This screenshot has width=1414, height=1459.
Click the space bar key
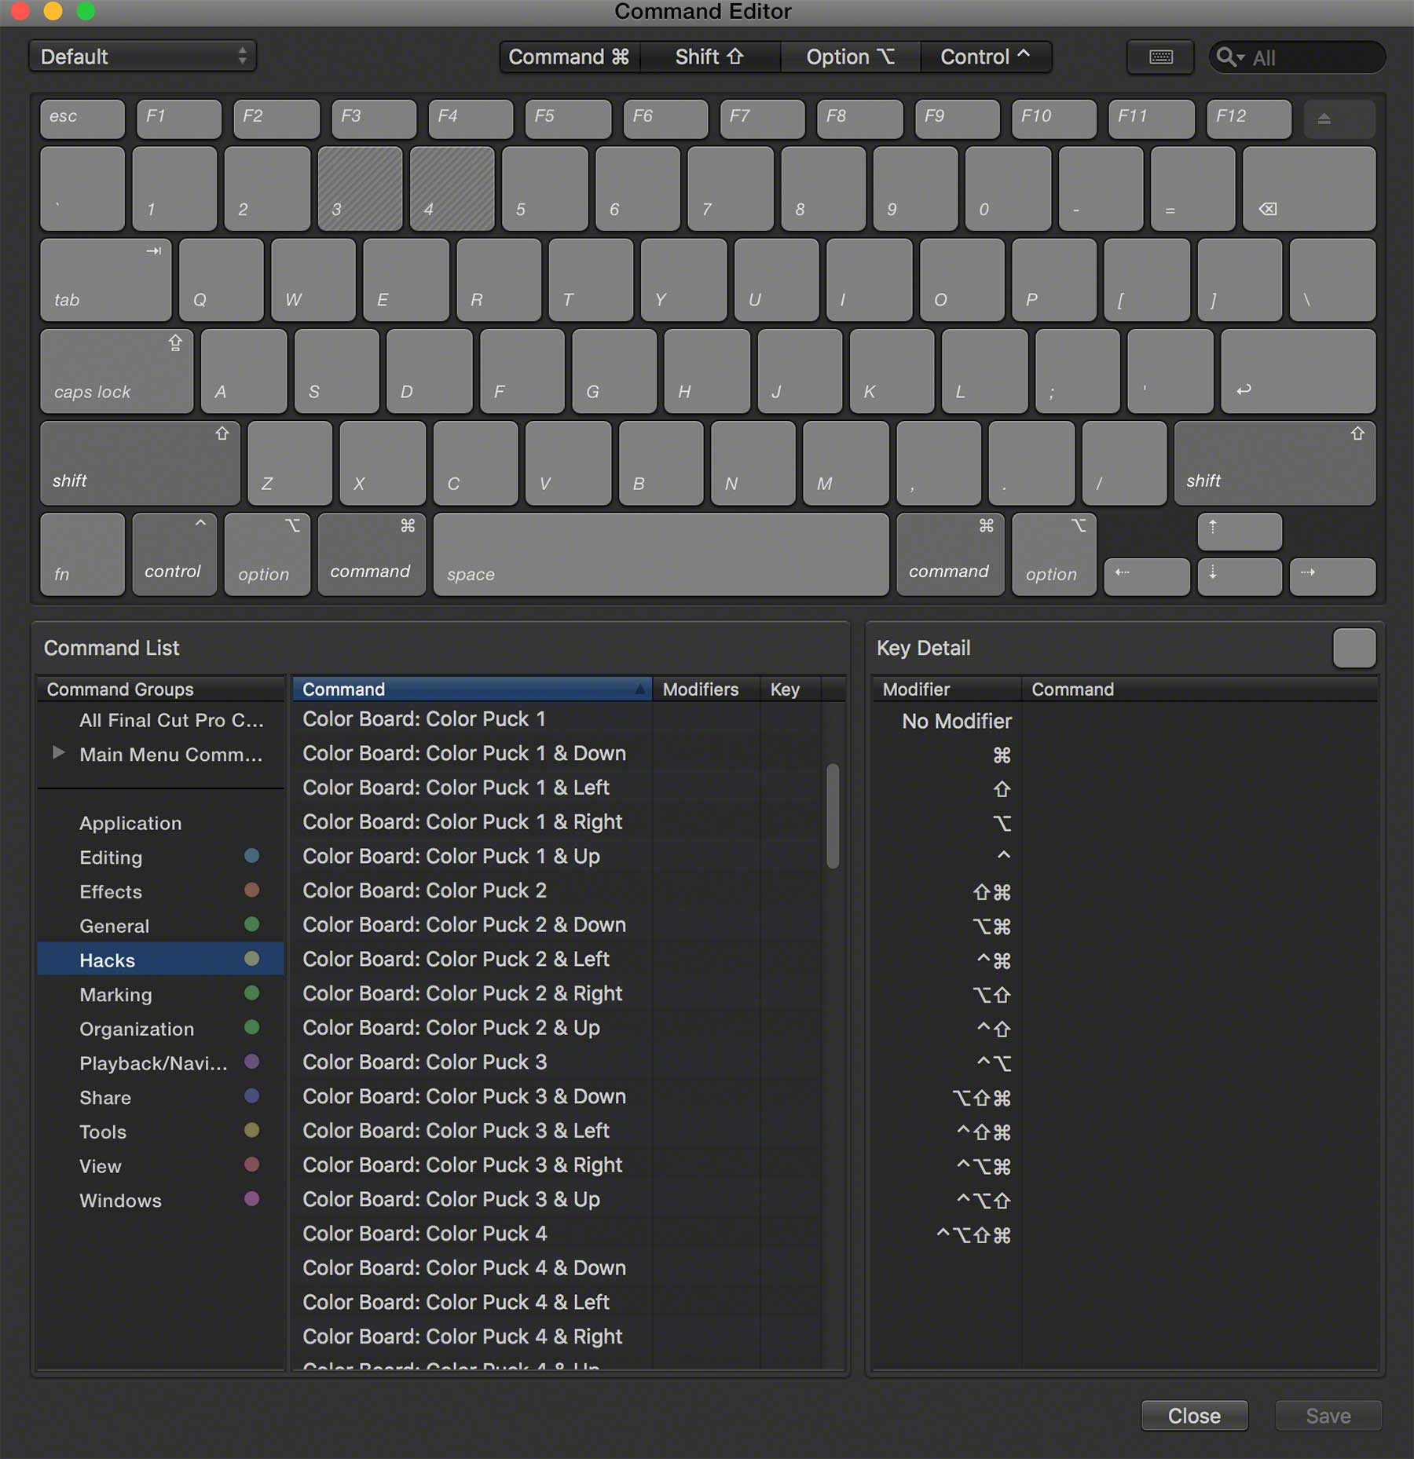(x=661, y=554)
